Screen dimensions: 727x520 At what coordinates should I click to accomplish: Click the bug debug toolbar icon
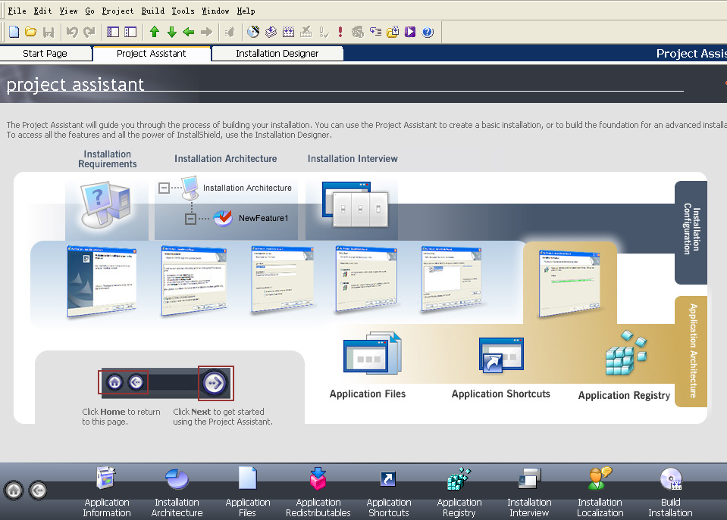tap(230, 32)
